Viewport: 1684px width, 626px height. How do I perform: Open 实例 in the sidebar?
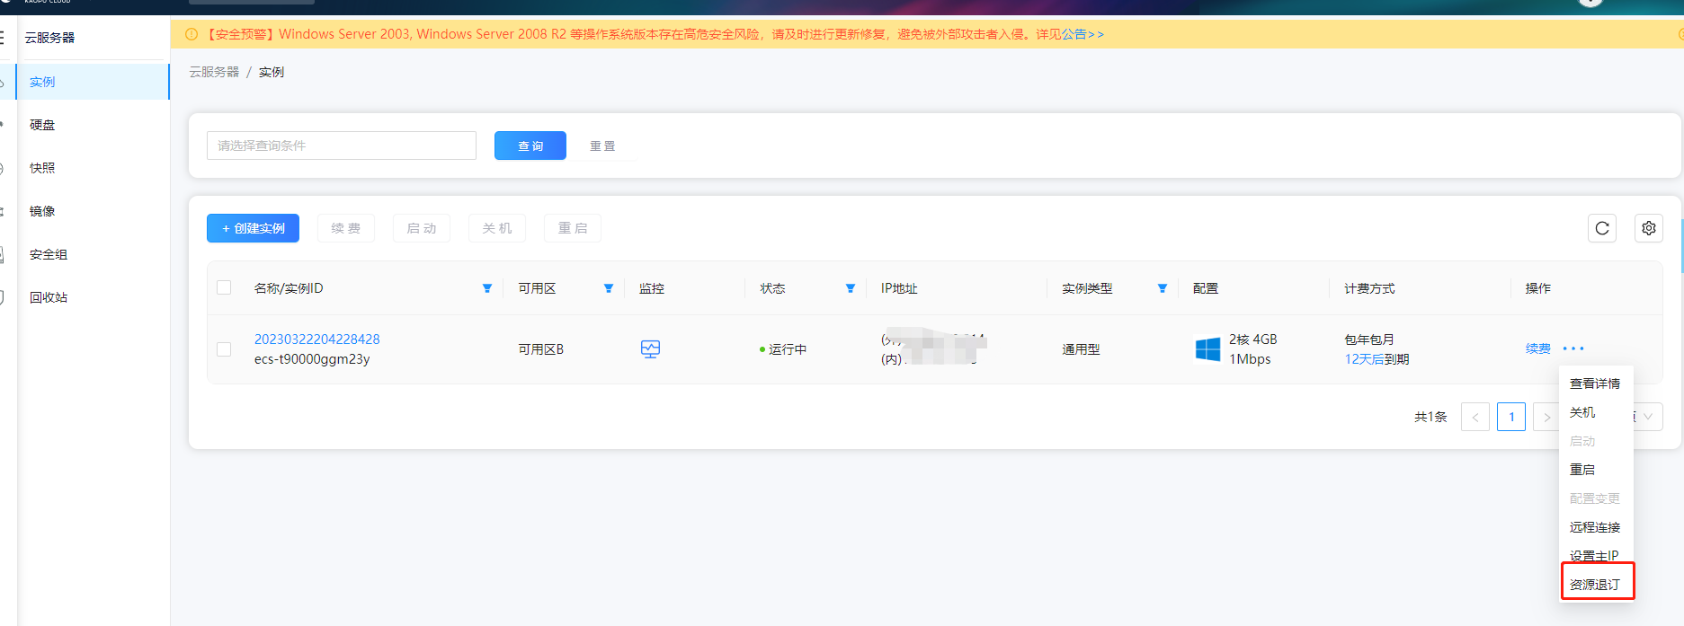[x=93, y=82]
